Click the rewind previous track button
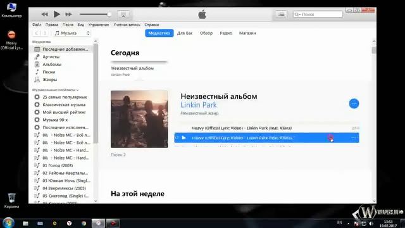 pos(44,14)
